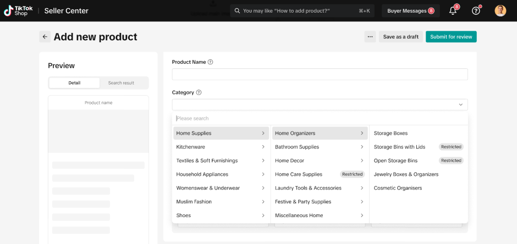Image resolution: width=517 pixels, height=244 pixels.
Task: Click the Category help icon
Action: [x=199, y=92]
